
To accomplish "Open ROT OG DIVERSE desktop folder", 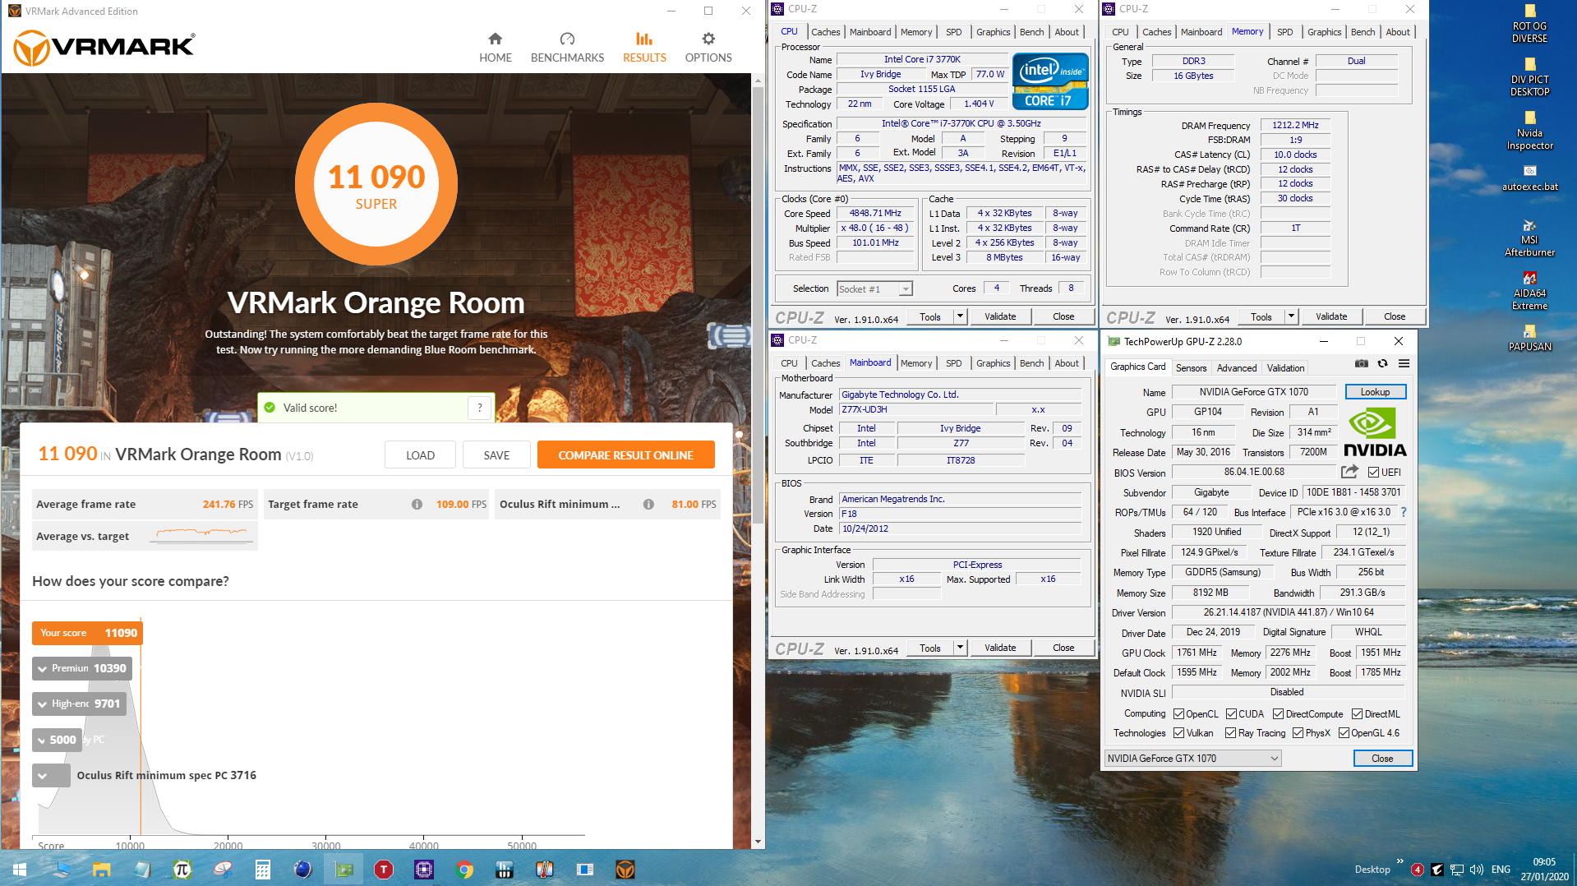I will point(1529,24).
